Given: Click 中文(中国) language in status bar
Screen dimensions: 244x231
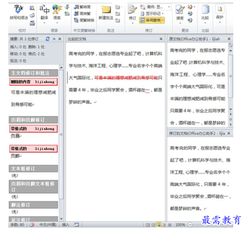Looking at the screenshot, I should point(48,225).
